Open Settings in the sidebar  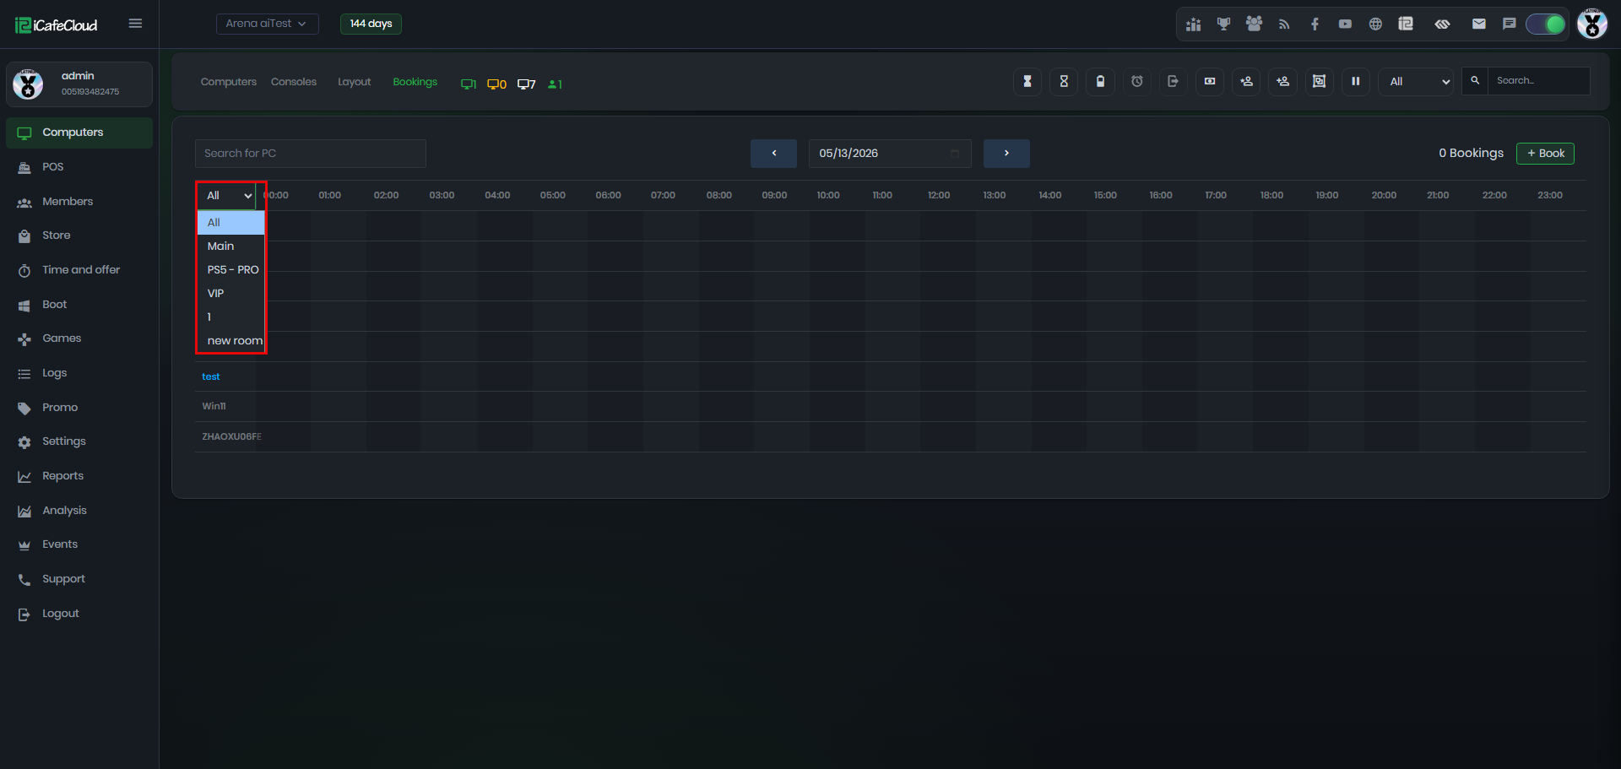coord(79,441)
